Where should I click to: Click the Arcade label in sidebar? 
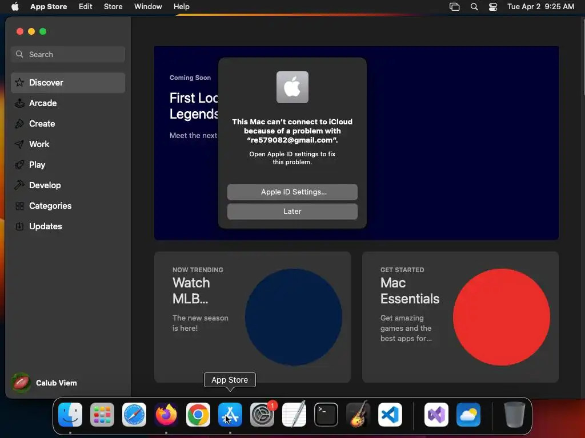click(x=43, y=103)
